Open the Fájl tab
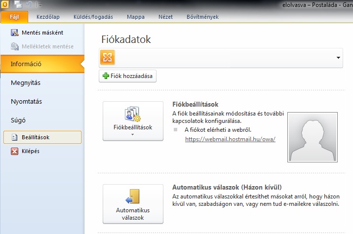Viewport: 353px width, 234px height. [x=14, y=17]
